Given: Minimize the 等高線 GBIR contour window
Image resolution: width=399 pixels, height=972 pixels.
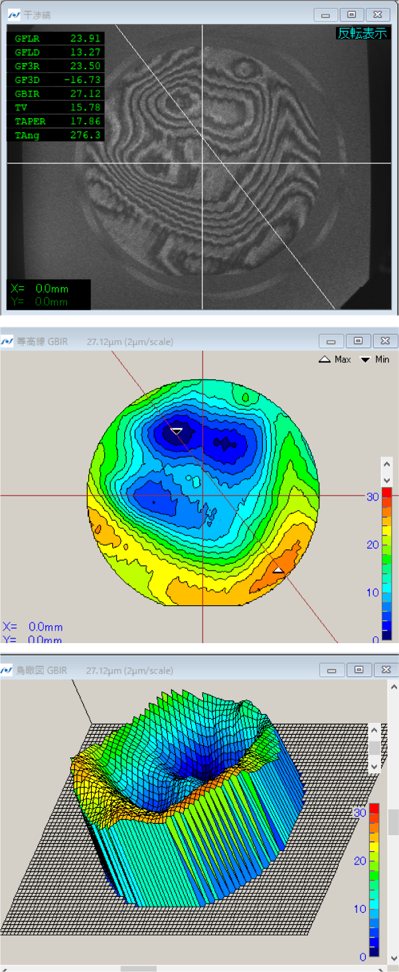Looking at the screenshot, I should click(331, 341).
